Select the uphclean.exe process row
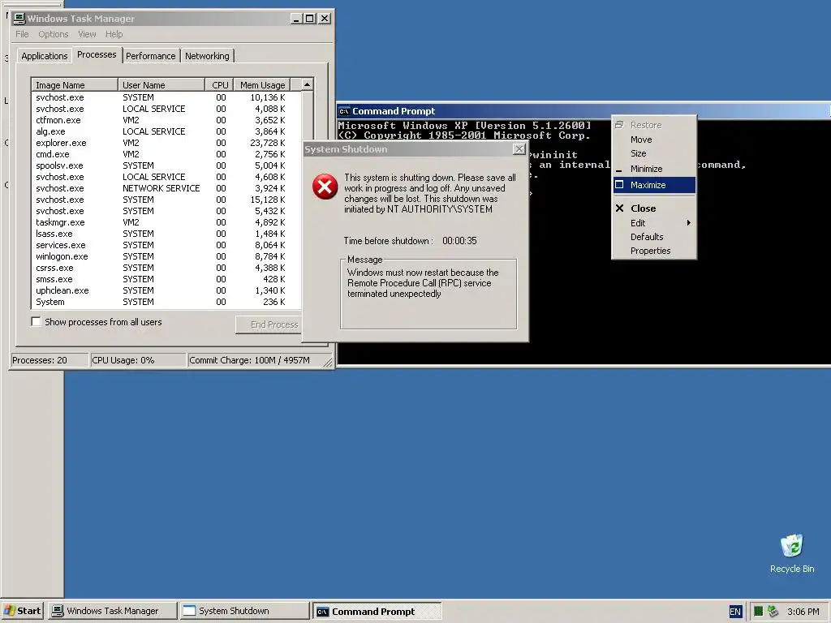The image size is (831, 623). (166, 291)
